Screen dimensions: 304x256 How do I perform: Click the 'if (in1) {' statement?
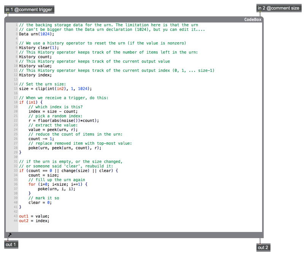(31, 102)
